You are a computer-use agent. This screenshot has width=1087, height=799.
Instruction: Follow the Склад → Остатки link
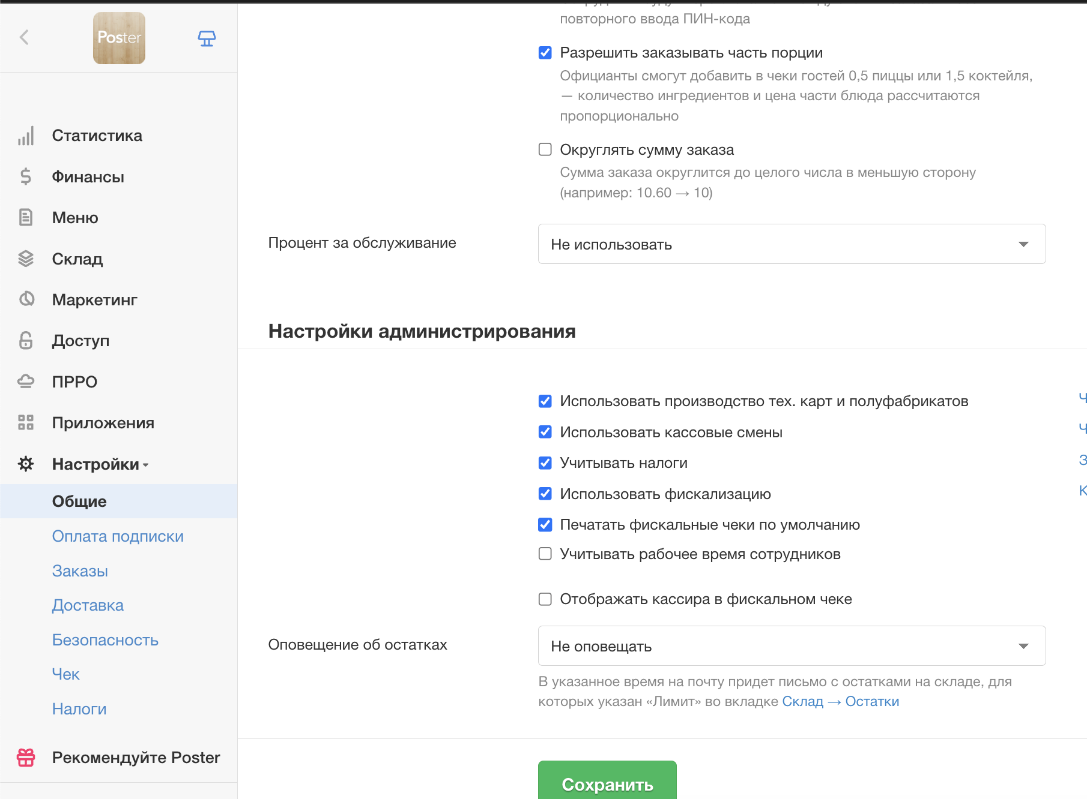tap(840, 702)
